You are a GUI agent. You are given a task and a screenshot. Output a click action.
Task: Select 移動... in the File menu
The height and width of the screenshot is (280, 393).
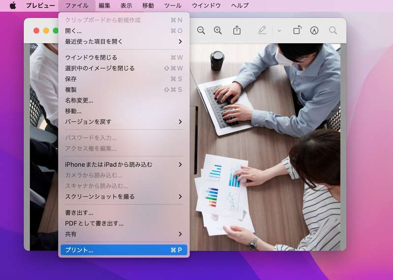click(124, 111)
